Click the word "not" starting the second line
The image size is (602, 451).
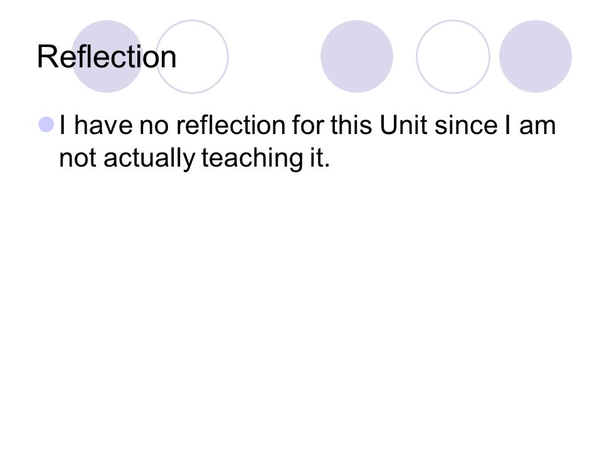click(78, 158)
